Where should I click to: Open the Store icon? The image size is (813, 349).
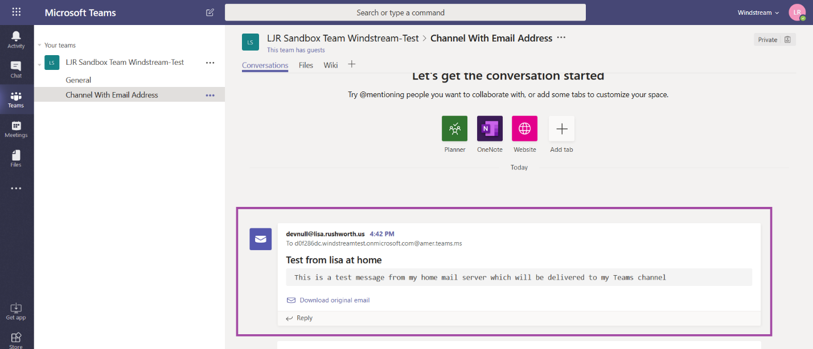[x=16, y=340]
